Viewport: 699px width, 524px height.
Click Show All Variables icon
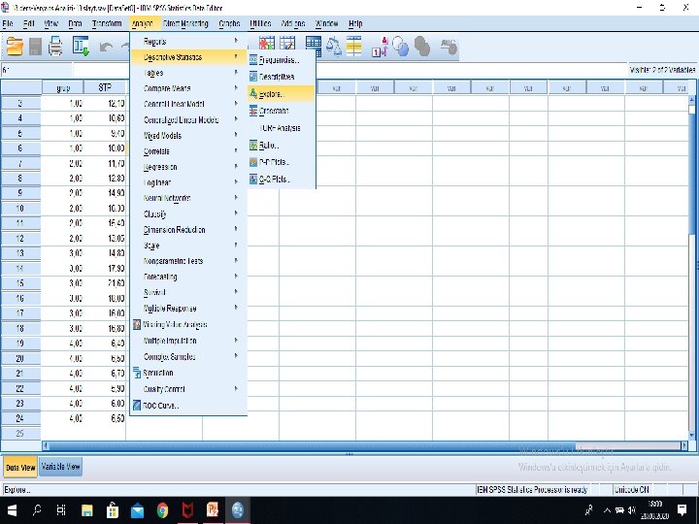422,47
